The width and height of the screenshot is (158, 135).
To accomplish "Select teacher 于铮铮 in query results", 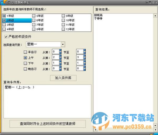I will coord(98,18).
